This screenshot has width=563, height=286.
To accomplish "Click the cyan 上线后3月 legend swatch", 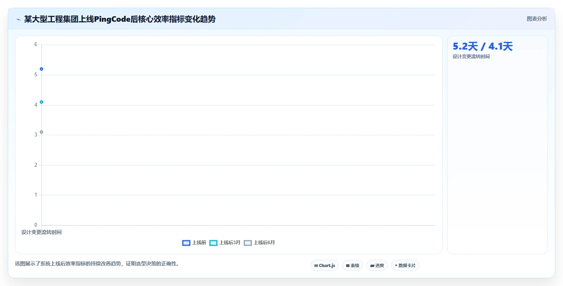I will tap(213, 243).
